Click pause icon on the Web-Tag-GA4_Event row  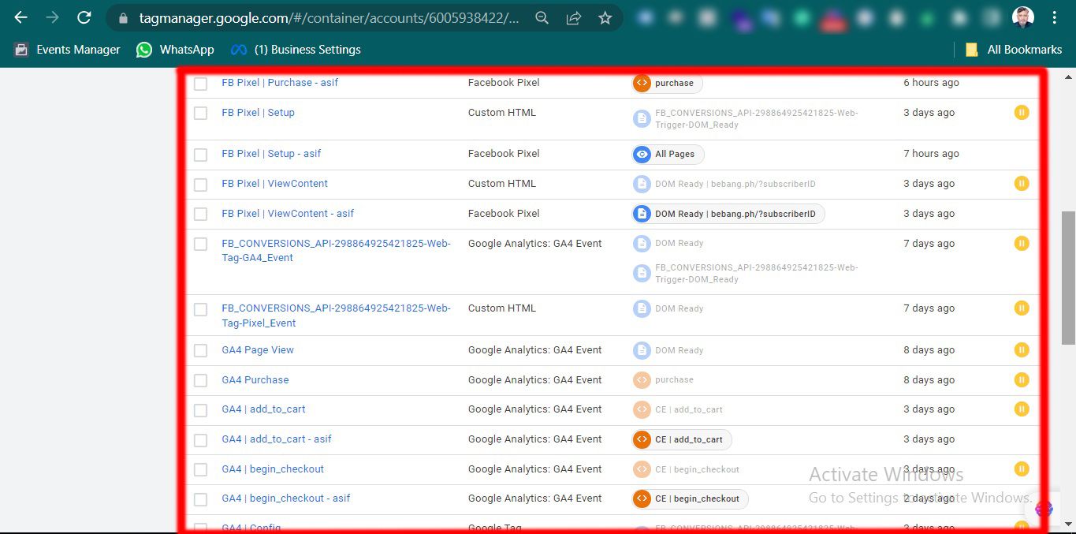[x=1022, y=244]
